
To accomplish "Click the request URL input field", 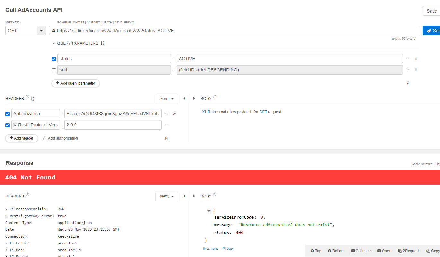I will click(x=234, y=31).
